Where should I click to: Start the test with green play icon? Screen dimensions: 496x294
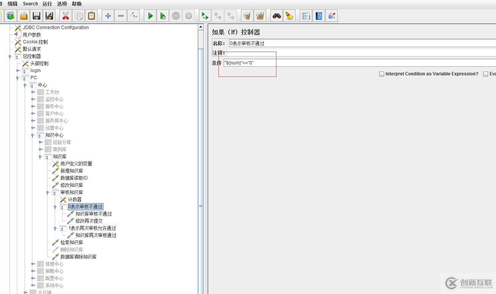[150, 16]
